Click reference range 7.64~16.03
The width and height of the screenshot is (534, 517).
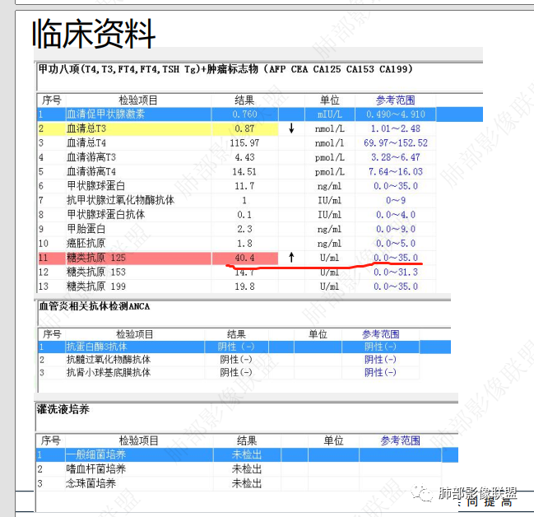click(396, 171)
